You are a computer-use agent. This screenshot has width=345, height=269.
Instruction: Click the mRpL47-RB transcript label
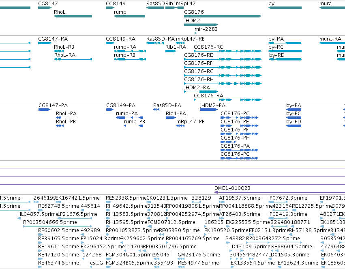pyautogui.click(x=190, y=39)
